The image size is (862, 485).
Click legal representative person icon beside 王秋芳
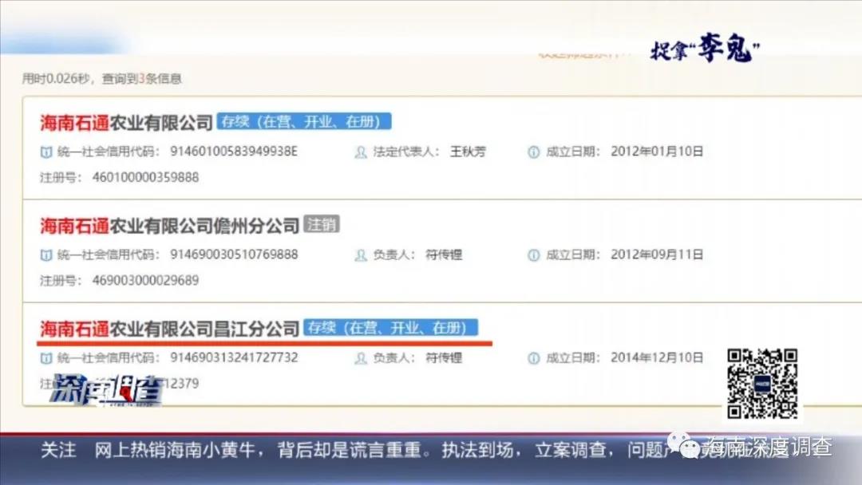coord(361,152)
